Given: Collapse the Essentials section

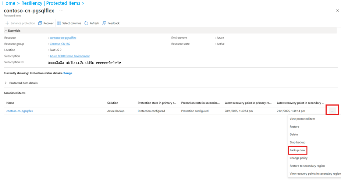Looking at the screenshot, I should pyautogui.click(x=6, y=31).
